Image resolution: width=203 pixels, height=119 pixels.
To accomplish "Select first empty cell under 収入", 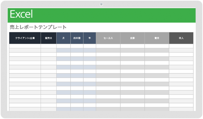I will [181, 46].
